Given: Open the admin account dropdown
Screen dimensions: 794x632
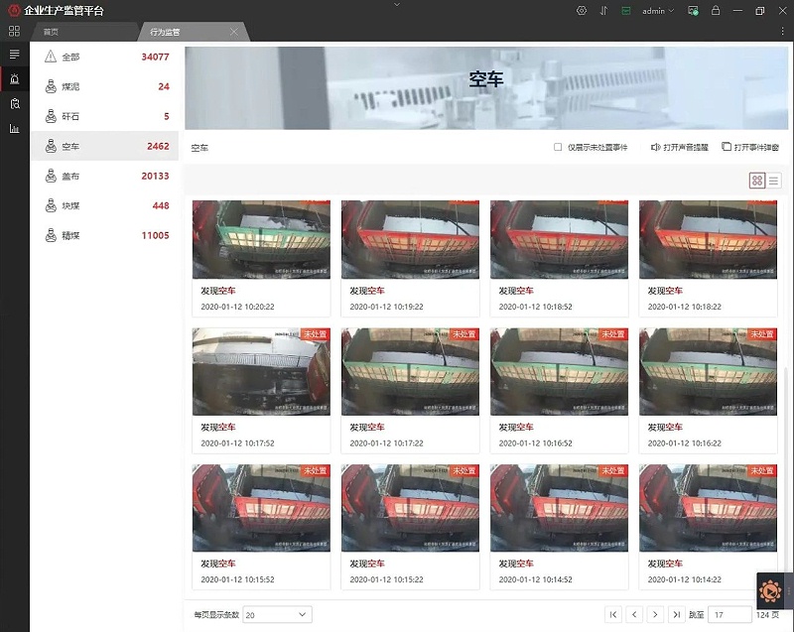Looking at the screenshot, I should click(657, 11).
